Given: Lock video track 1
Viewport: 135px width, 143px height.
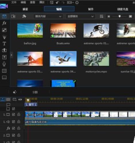Looking at the screenshot, I should click(x=19, y=114).
